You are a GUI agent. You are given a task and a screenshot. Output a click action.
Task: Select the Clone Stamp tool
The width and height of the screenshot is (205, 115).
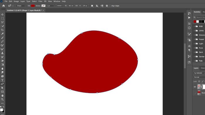(2, 53)
